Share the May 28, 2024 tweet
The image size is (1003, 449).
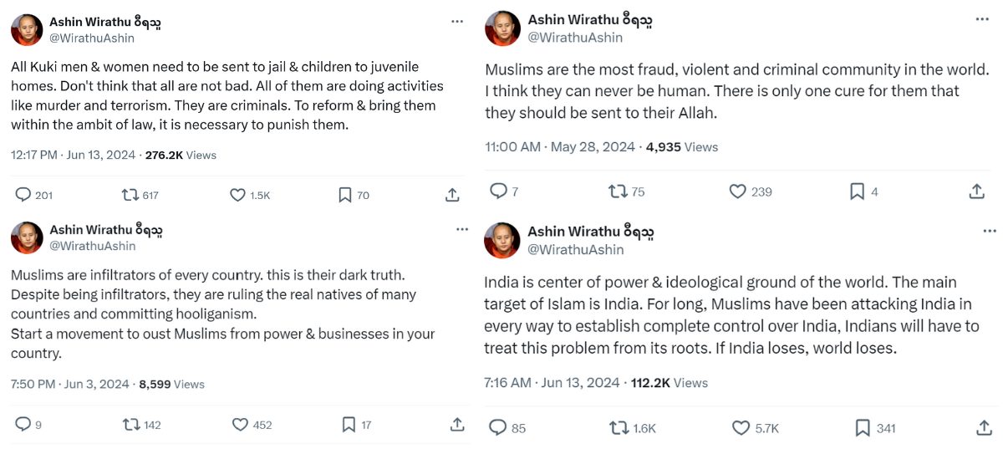click(976, 191)
